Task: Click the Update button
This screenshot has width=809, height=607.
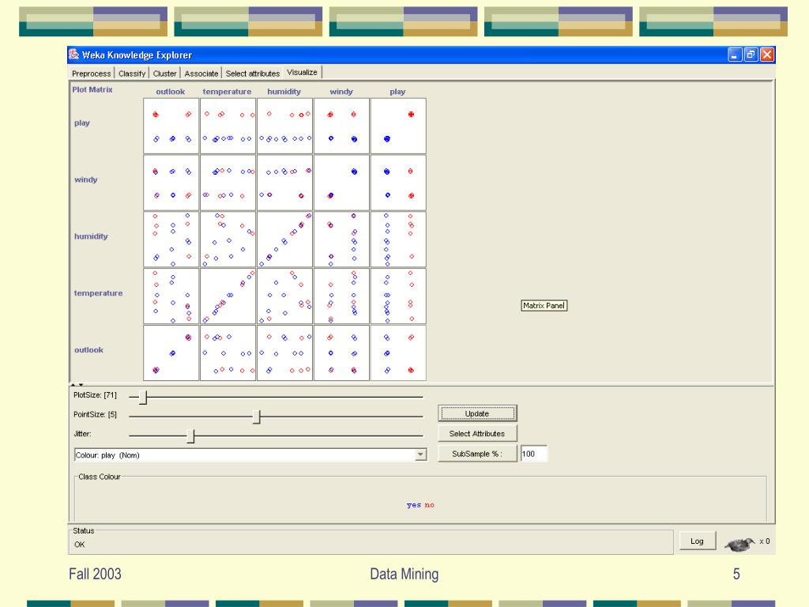Action: (x=477, y=413)
